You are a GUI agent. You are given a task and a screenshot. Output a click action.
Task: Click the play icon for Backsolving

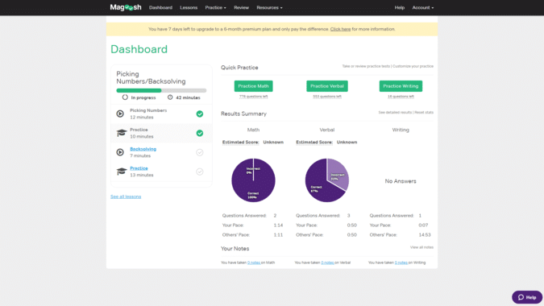[120, 152]
